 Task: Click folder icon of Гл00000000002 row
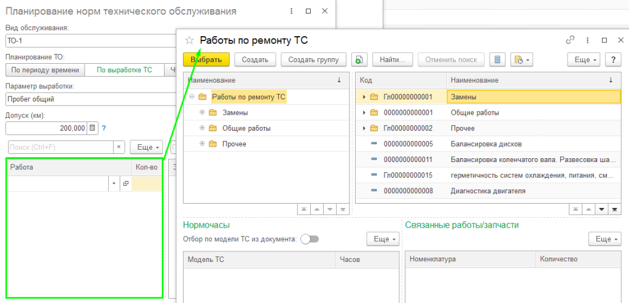click(374, 128)
